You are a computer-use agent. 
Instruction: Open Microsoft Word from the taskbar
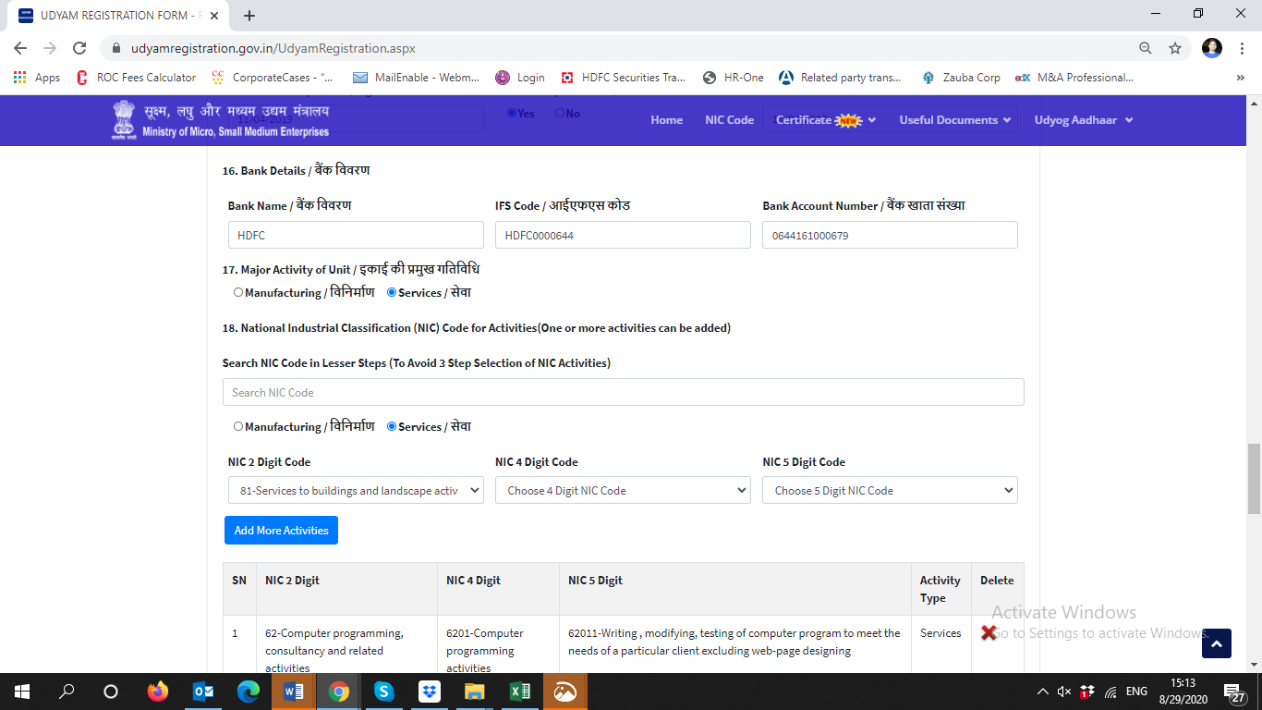(x=294, y=692)
